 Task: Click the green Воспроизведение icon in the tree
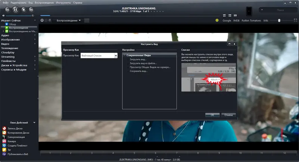(7, 28)
